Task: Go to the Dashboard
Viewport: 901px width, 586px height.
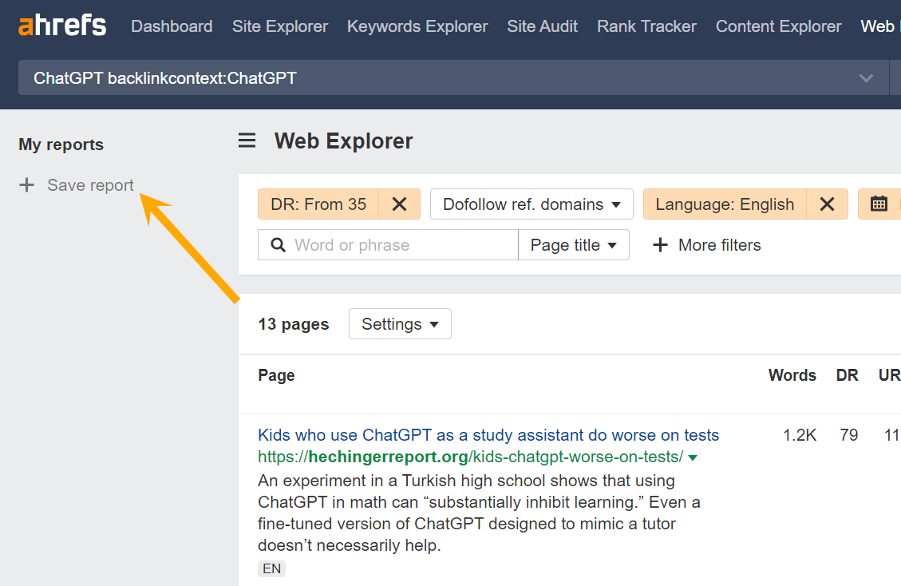Action: coord(172,26)
